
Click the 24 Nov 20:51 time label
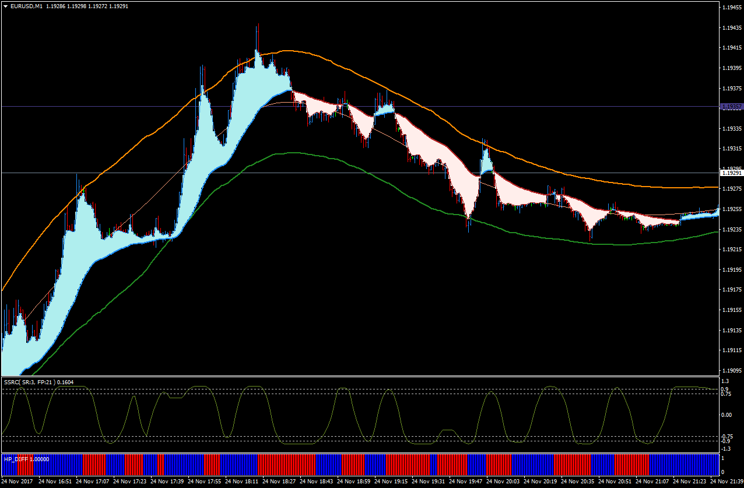point(615,482)
